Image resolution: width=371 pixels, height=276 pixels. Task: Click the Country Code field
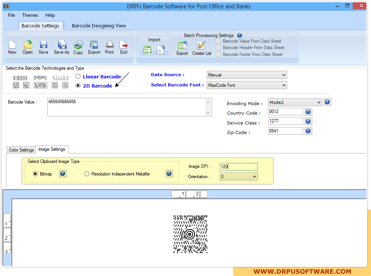point(285,112)
